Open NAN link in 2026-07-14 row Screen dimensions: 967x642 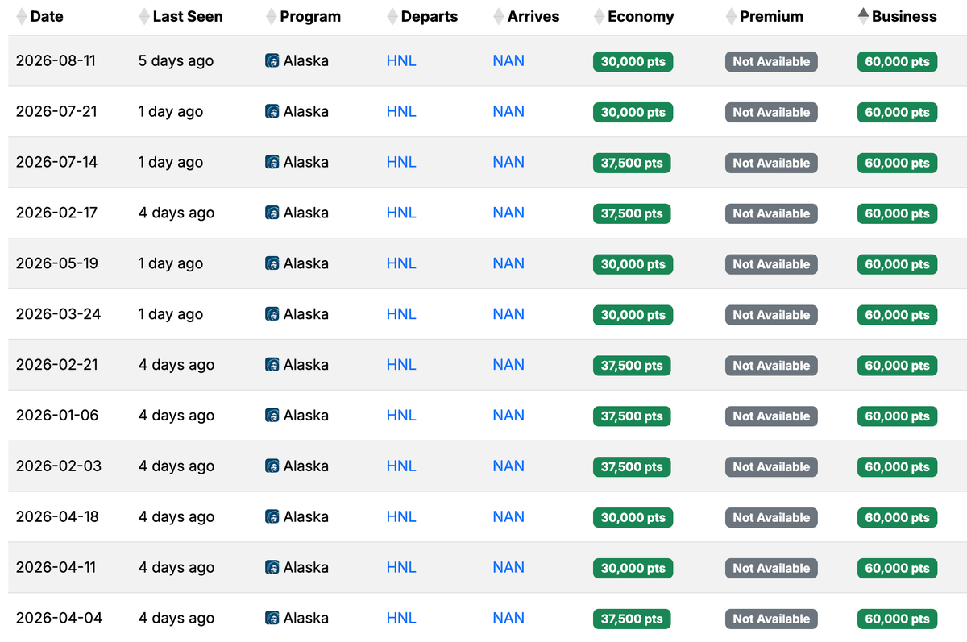[x=508, y=163]
